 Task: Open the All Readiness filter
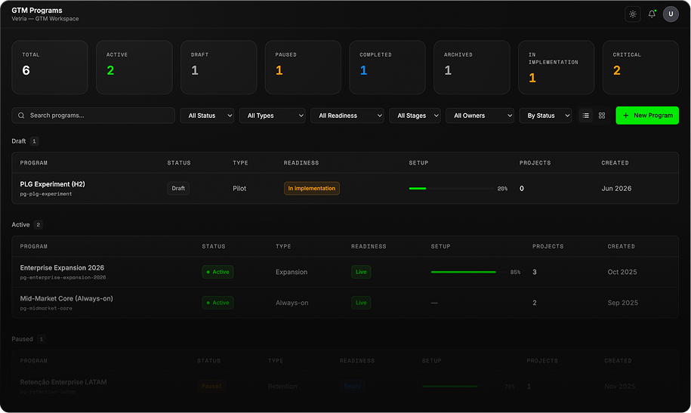tap(347, 116)
